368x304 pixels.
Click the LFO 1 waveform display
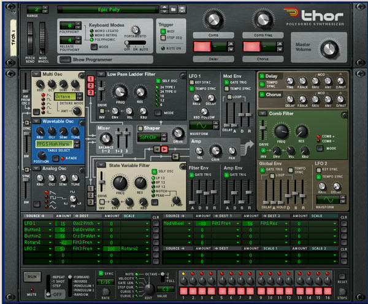coord(201,125)
